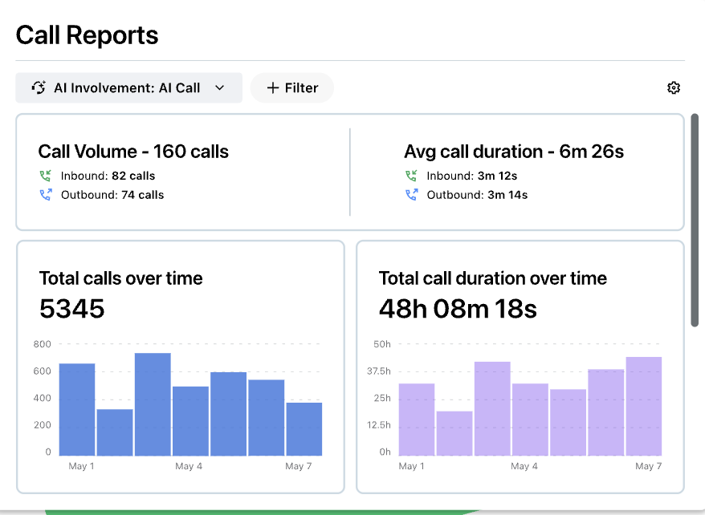Click the inbound call icon under Call Volume
Image resolution: width=705 pixels, height=515 pixels.
tap(45, 176)
